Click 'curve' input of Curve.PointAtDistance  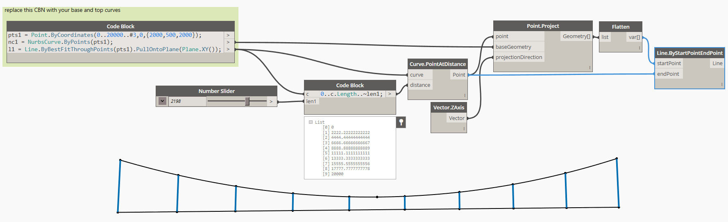tap(420, 75)
